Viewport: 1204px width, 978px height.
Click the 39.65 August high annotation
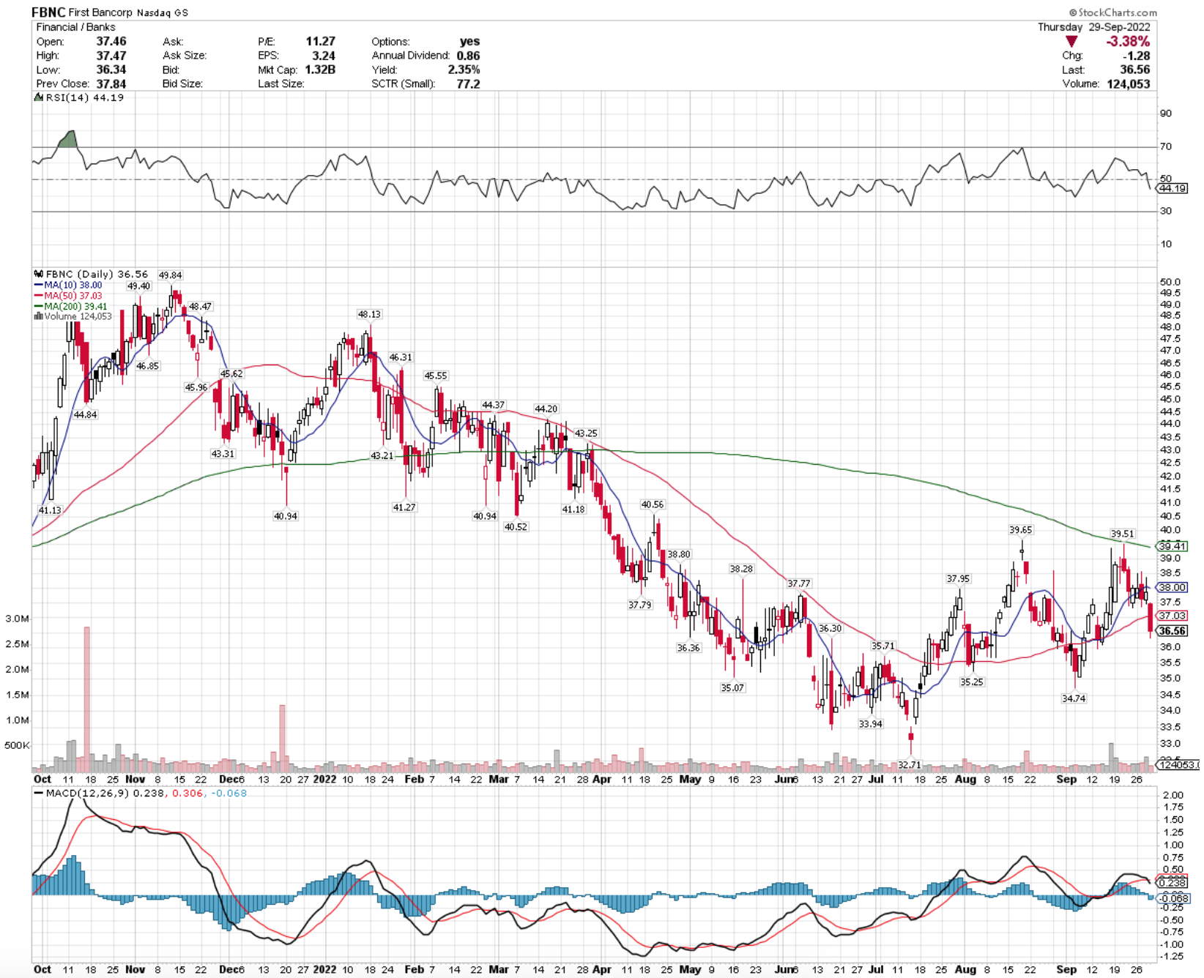coord(1020,530)
